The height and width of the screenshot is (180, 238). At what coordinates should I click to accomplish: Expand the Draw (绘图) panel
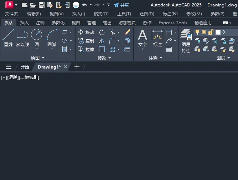37,58
